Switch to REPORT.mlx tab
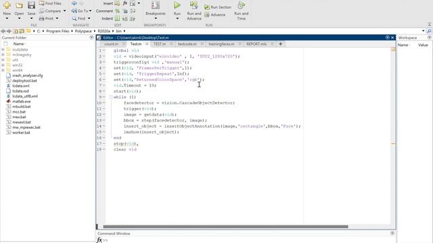The image size is (433, 243). (256, 44)
